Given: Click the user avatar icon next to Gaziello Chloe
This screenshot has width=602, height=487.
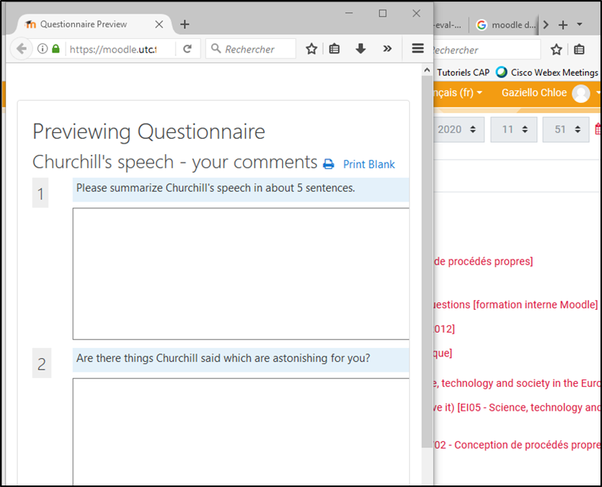Looking at the screenshot, I should point(581,93).
